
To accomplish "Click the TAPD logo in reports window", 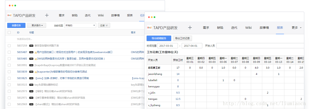I will 149,28.
